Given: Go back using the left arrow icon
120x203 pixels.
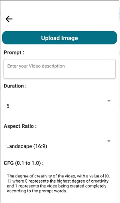Looking at the screenshot, I should coord(9,19).
